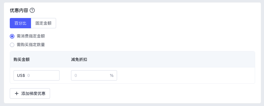264x106 pixels.
Task: Click the % suffix in discount field
Action: [112, 75]
